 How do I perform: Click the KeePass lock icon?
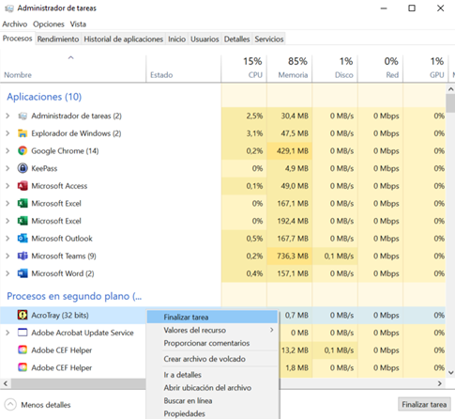23,168
